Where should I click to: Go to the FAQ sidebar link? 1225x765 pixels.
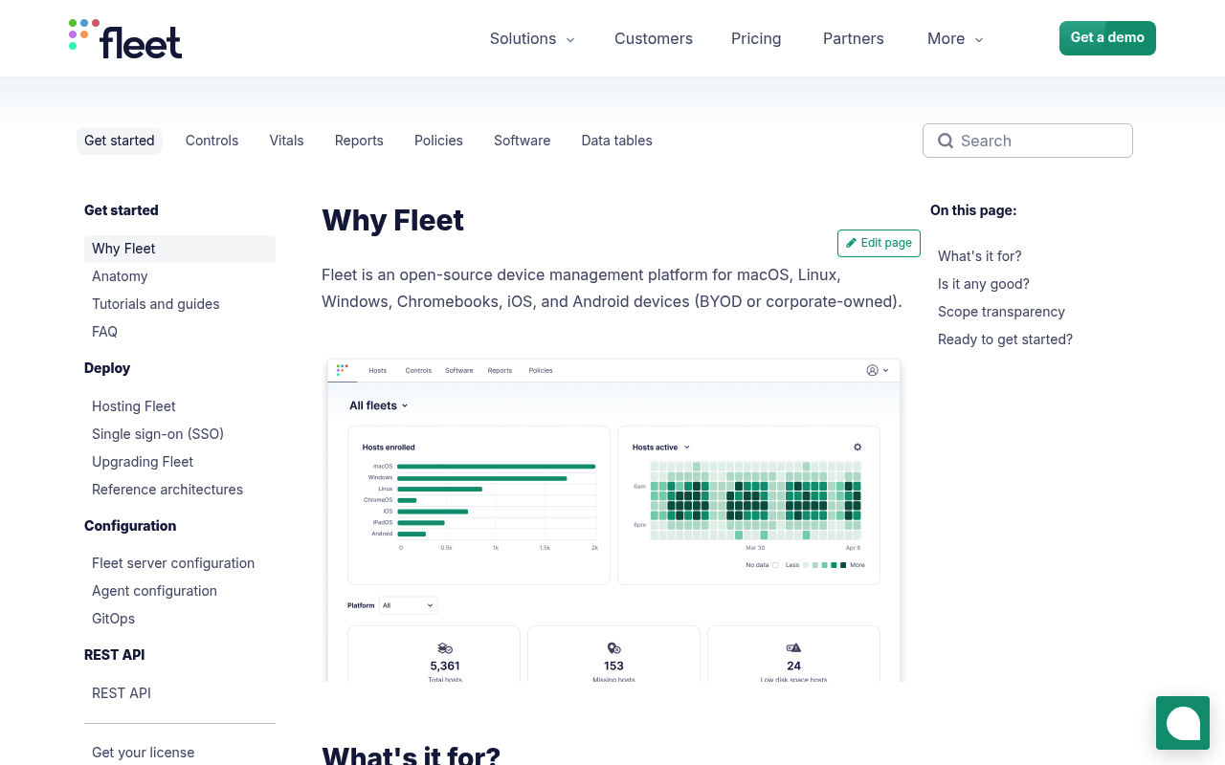[x=104, y=332]
